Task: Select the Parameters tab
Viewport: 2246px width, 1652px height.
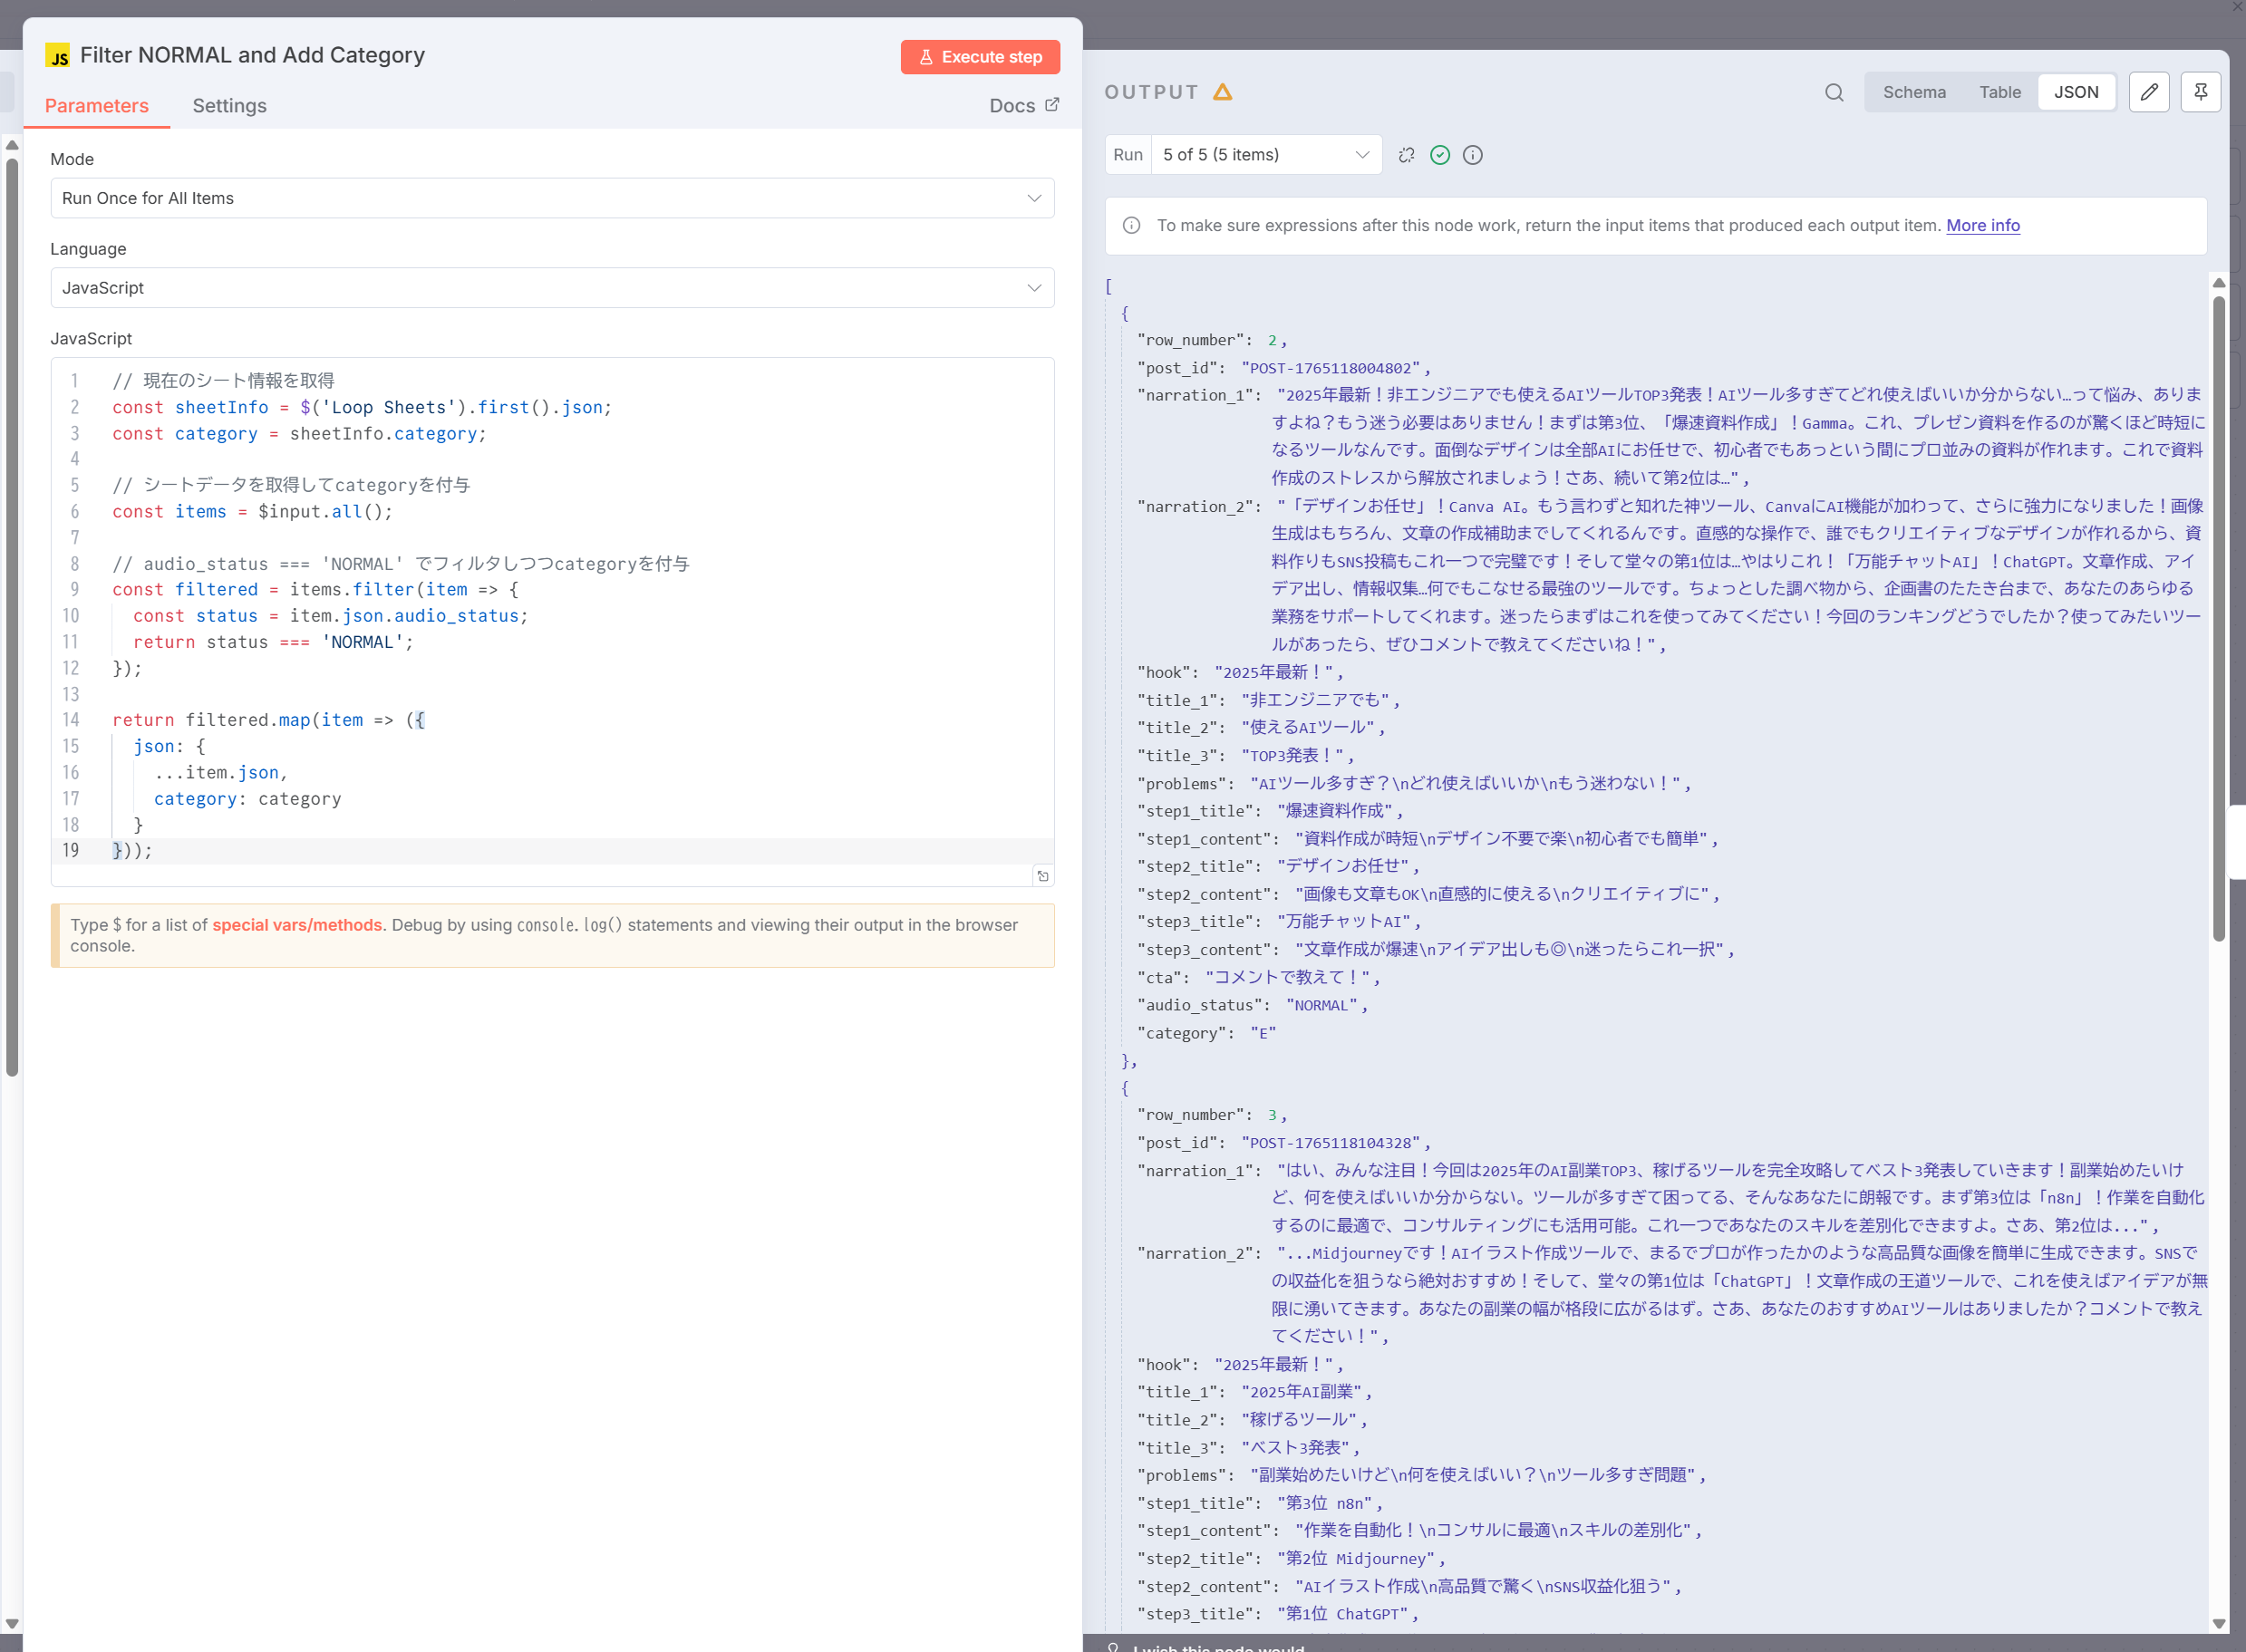Action: (96, 106)
